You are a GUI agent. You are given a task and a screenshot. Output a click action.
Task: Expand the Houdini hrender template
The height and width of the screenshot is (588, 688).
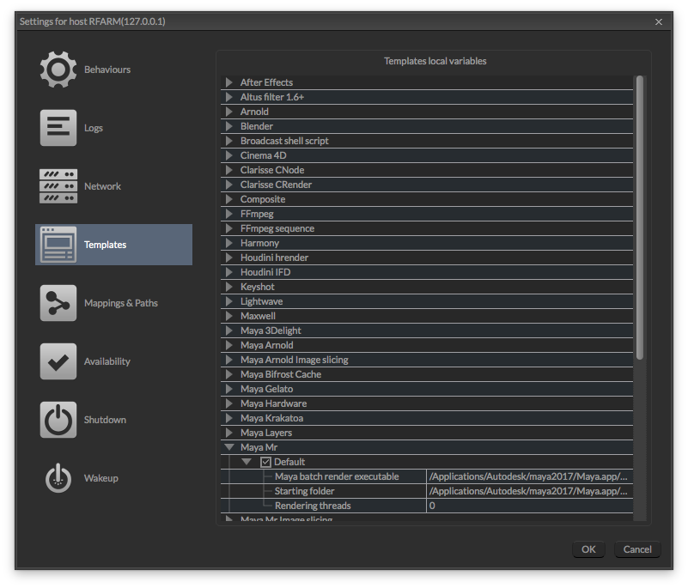pos(228,258)
